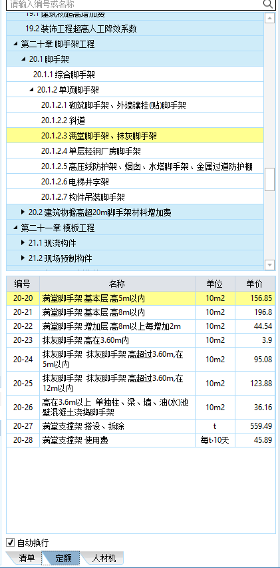Select 20.1.2.7 构件吊装脚手架 item
This screenshot has width=280, height=568.
[x=135, y=197]
